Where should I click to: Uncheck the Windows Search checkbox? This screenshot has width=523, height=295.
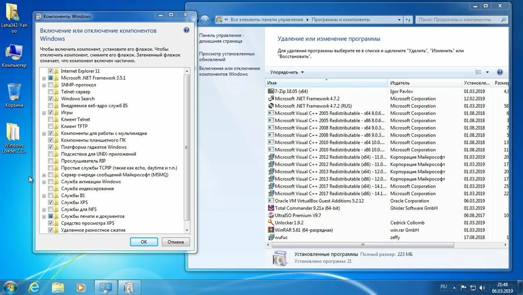pyautogui.click(x=51, y=98)
